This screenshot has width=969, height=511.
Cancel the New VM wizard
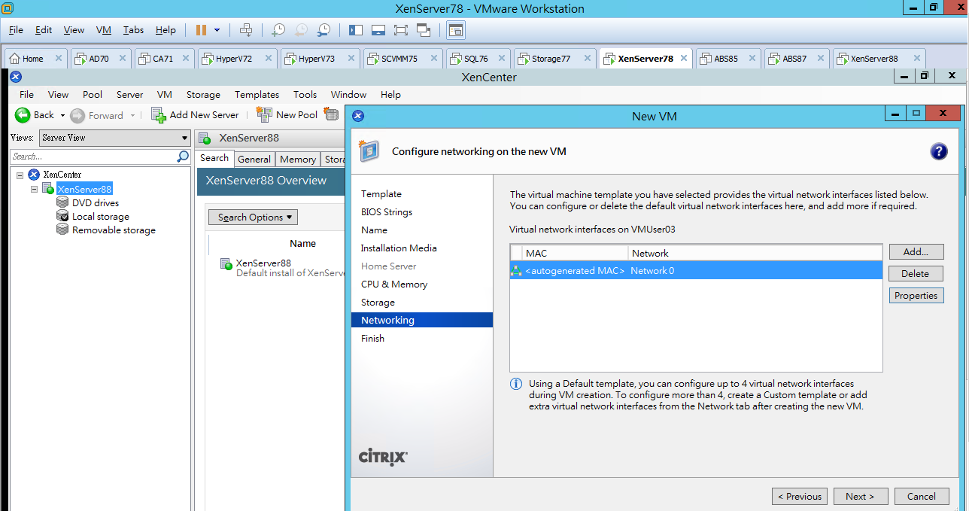coord(922,497)
